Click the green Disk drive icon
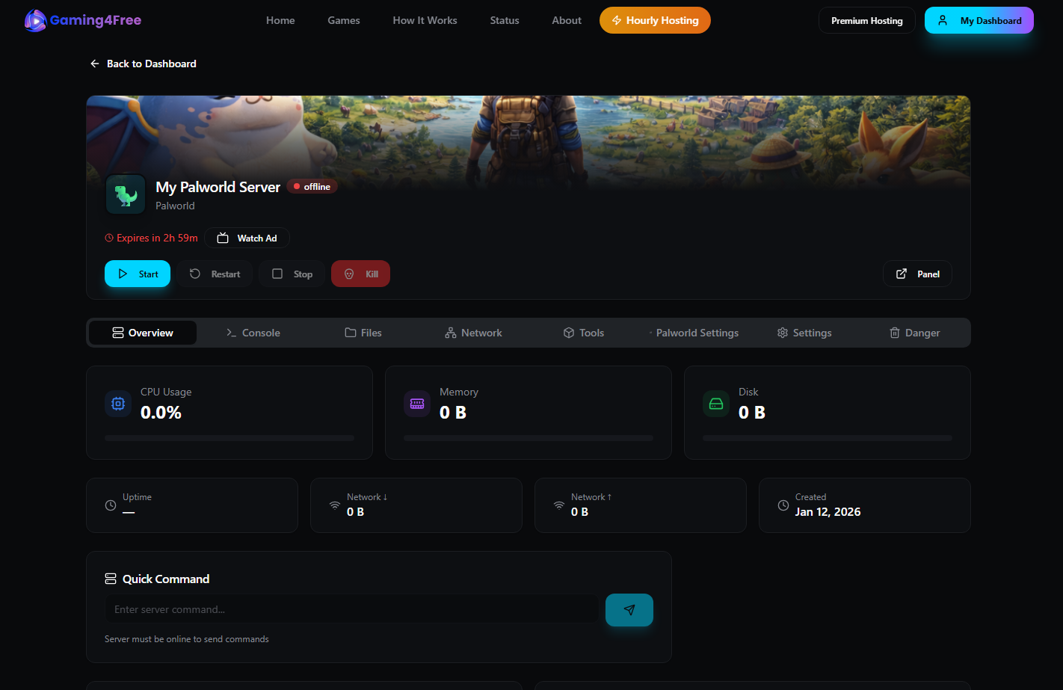 pyautogui.click(x=716, y=404)
